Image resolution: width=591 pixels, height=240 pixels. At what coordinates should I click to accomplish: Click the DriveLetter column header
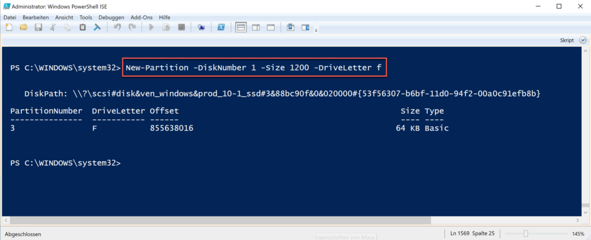pos(118,111)
